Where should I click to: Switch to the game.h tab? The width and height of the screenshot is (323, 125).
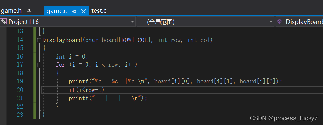pyautogui.click(x=11, y=11)
